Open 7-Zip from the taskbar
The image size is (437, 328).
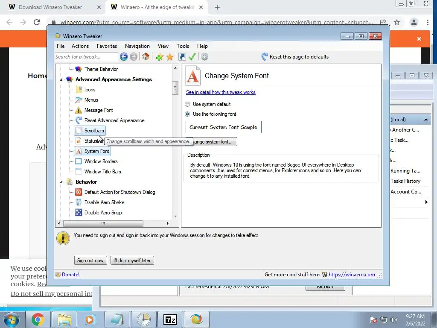pyautogui.click(x=170, y=319)
